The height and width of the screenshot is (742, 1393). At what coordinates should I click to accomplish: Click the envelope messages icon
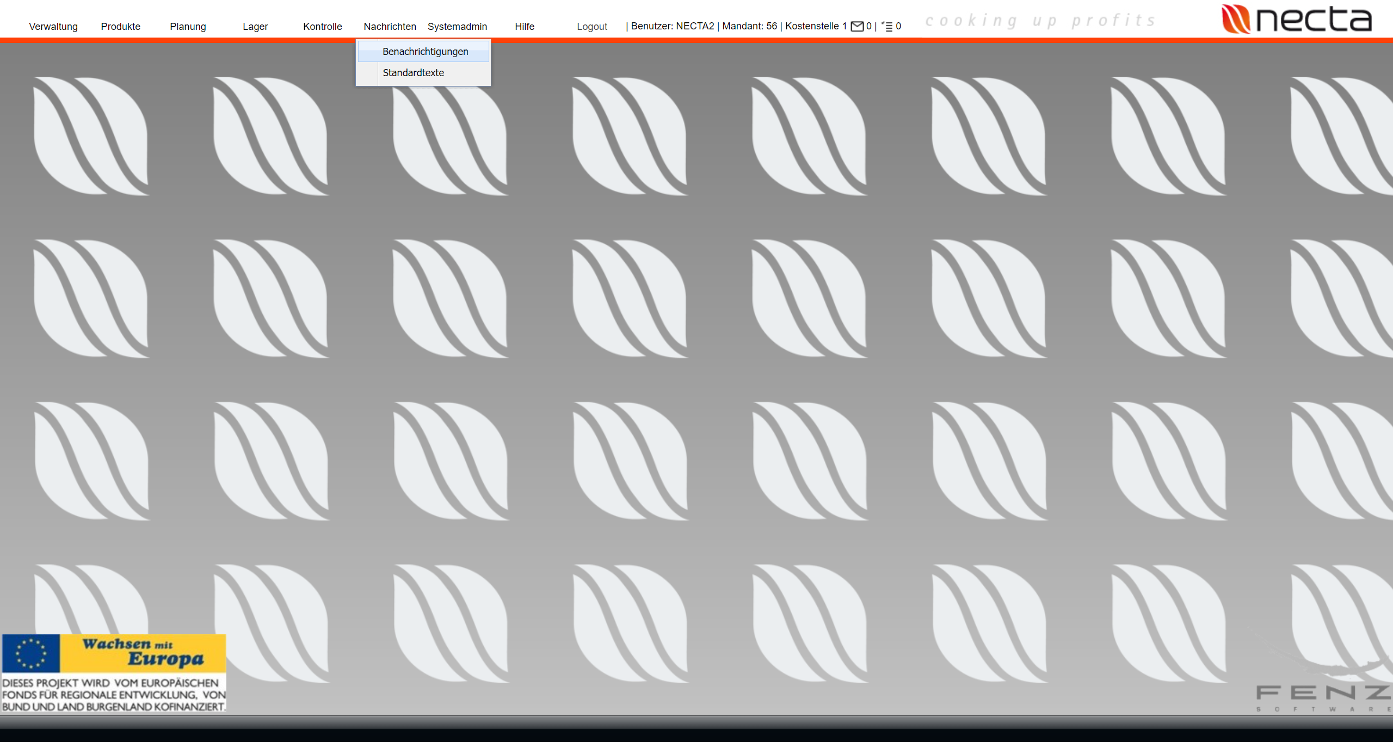(x=856, y=26)
